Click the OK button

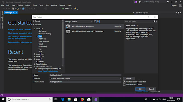(x=140, y=89)
